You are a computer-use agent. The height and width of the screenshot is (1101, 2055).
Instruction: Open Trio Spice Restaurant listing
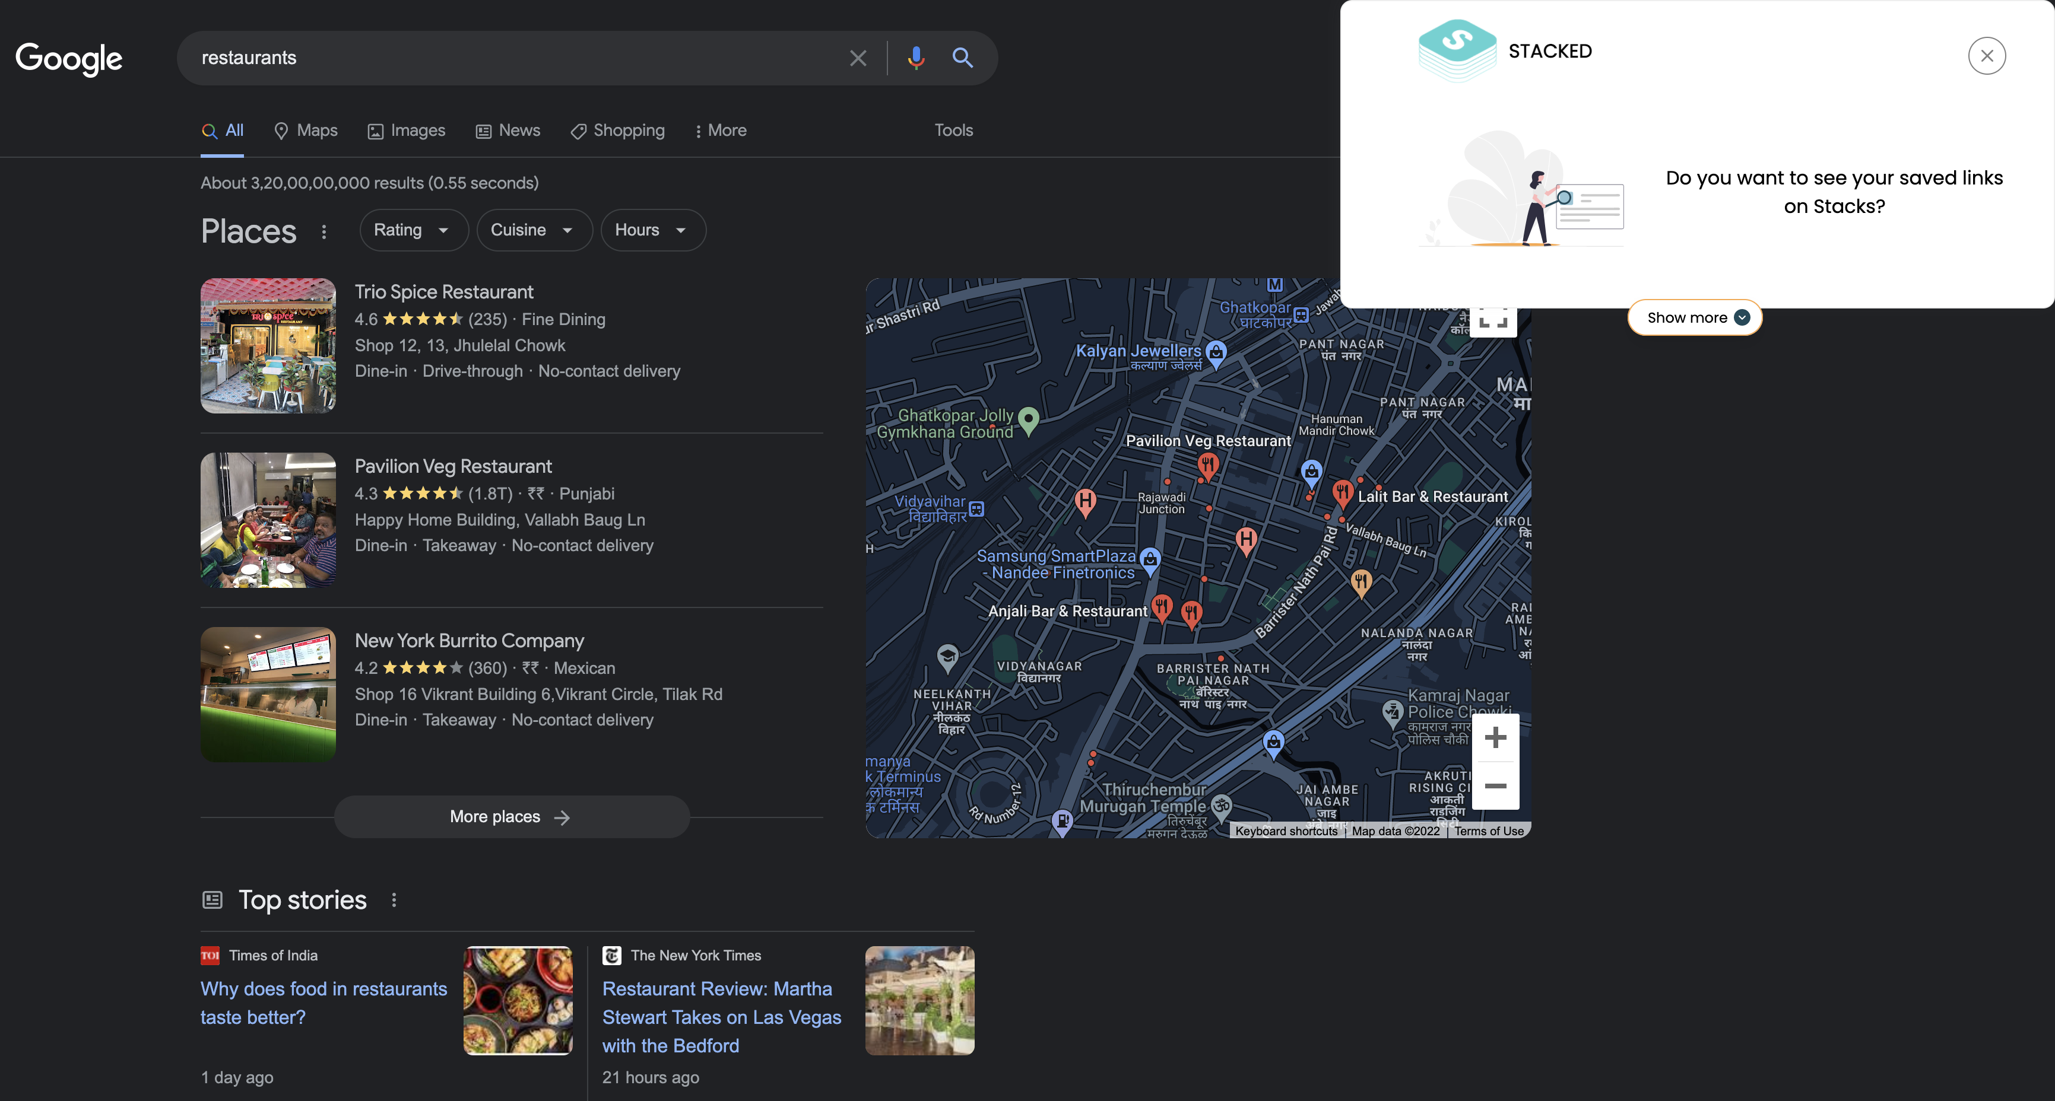pyautogui.click(x=443, y=292)
